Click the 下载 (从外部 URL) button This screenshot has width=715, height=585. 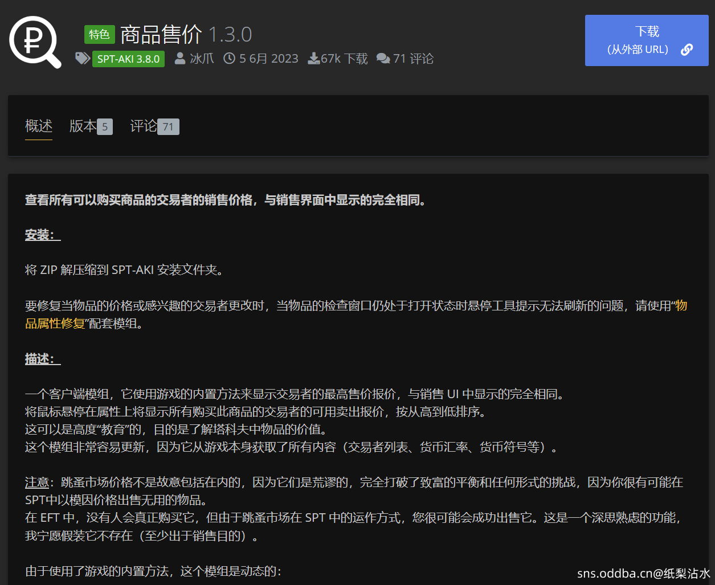[647, 40]
